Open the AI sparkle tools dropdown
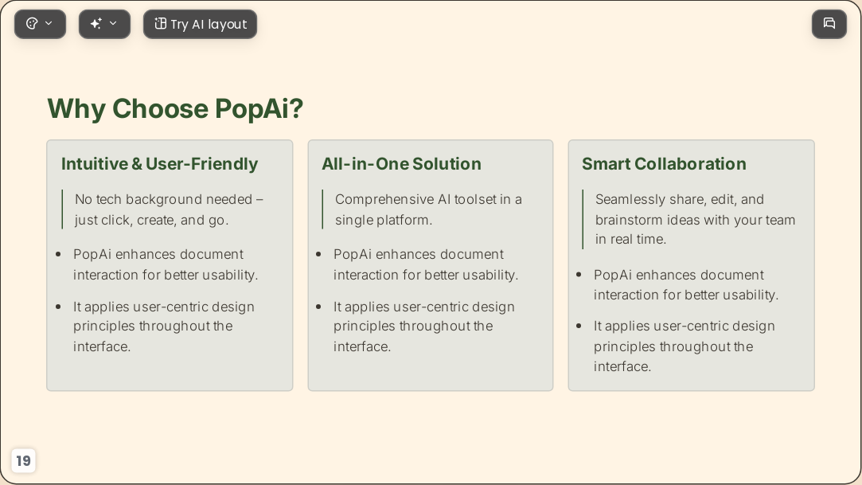Image resolution: width=862 pixels, height=485 pixels. [104, 24]
